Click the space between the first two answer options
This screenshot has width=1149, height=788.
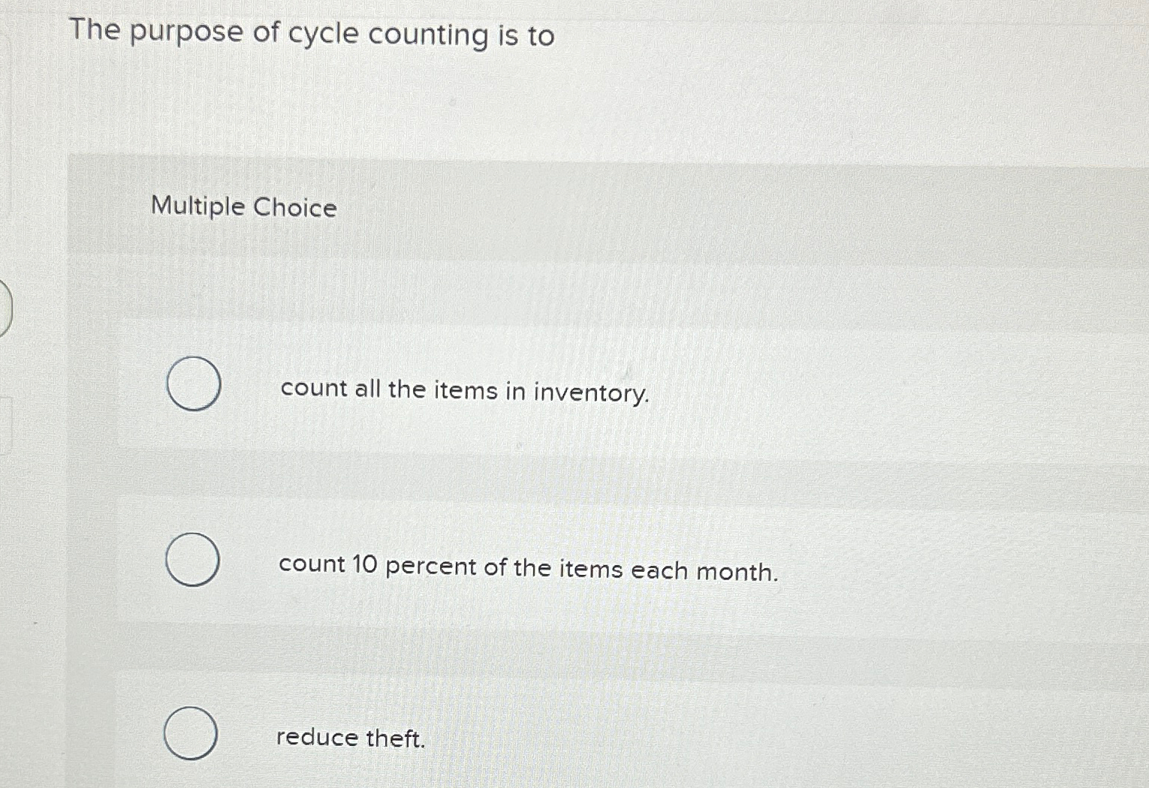[526, 473]
